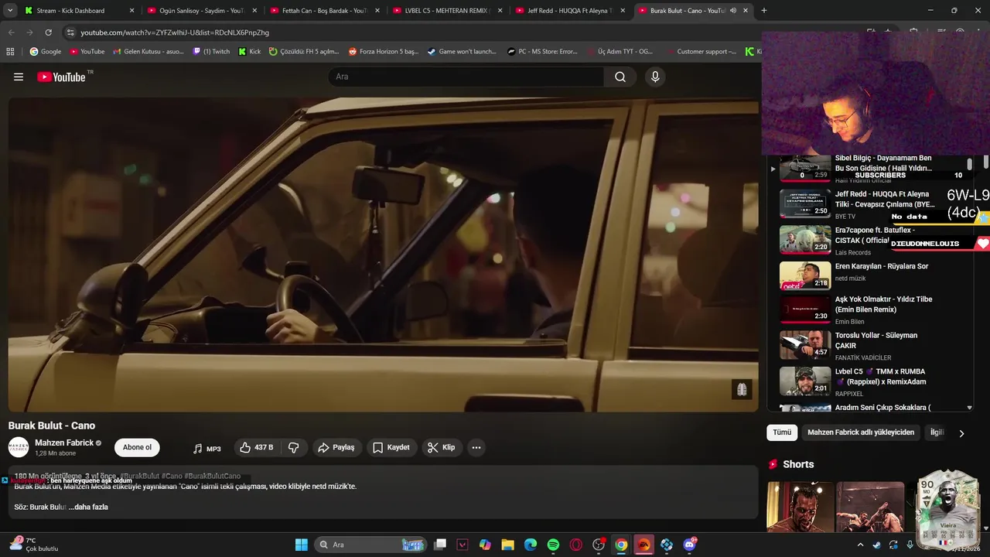Open Mahzen Fabrick channel name link
990x557 pixels.
click(64, 443)
